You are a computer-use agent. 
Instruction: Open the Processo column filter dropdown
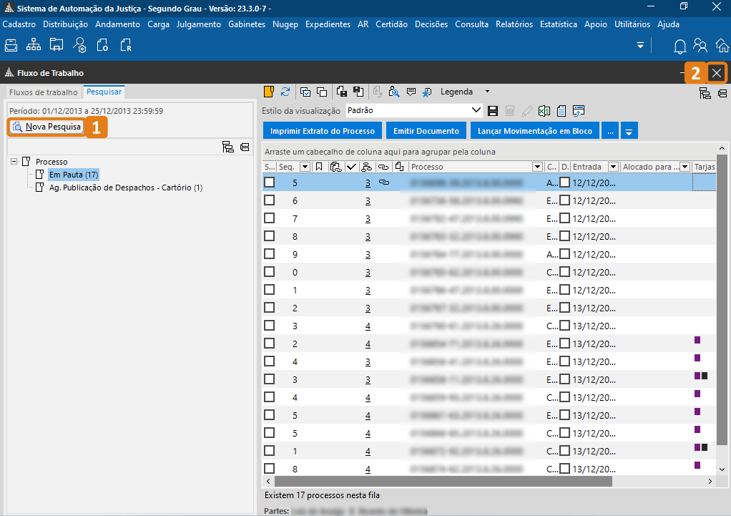point(537,167)
